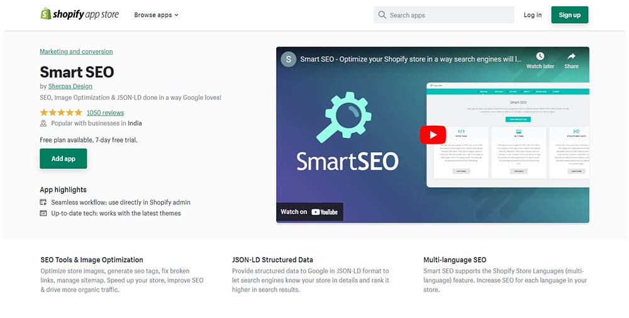The image size is (629, 318).
Task: Open the Log in link
Action: (x=532, y=15)
